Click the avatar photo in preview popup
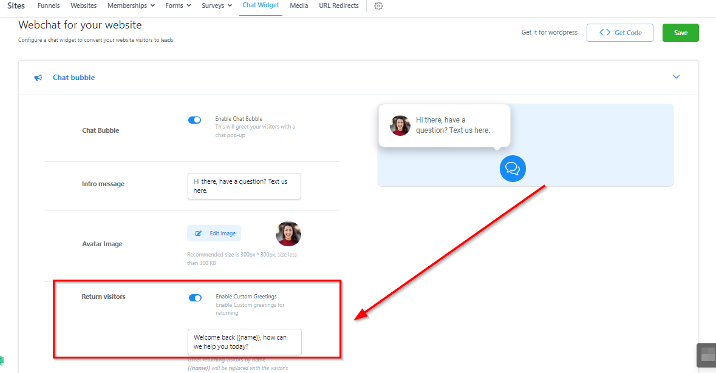This screenshot has height=373, width=716. pos(400,126)
